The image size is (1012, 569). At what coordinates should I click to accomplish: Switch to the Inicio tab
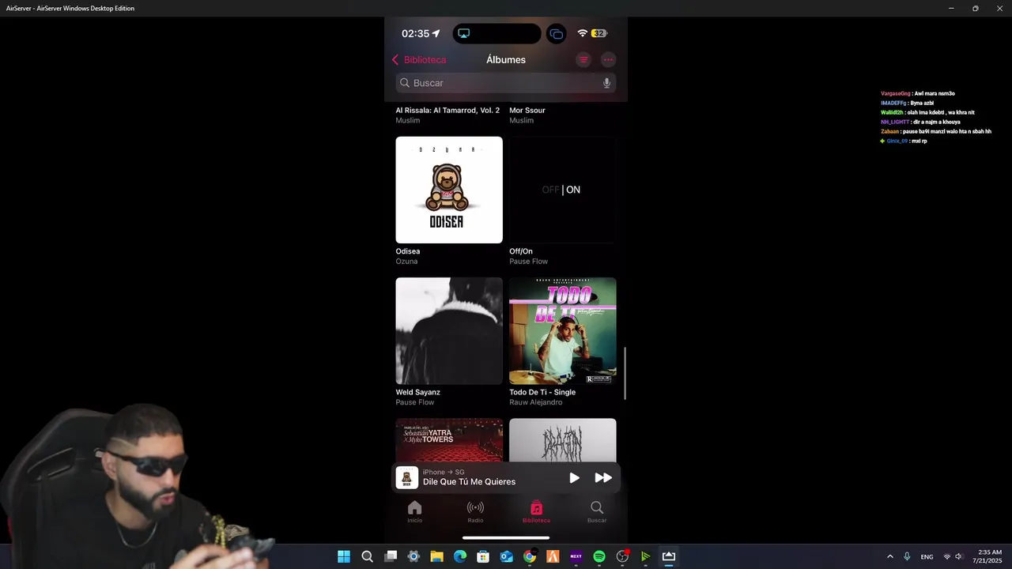coord(414,512)
